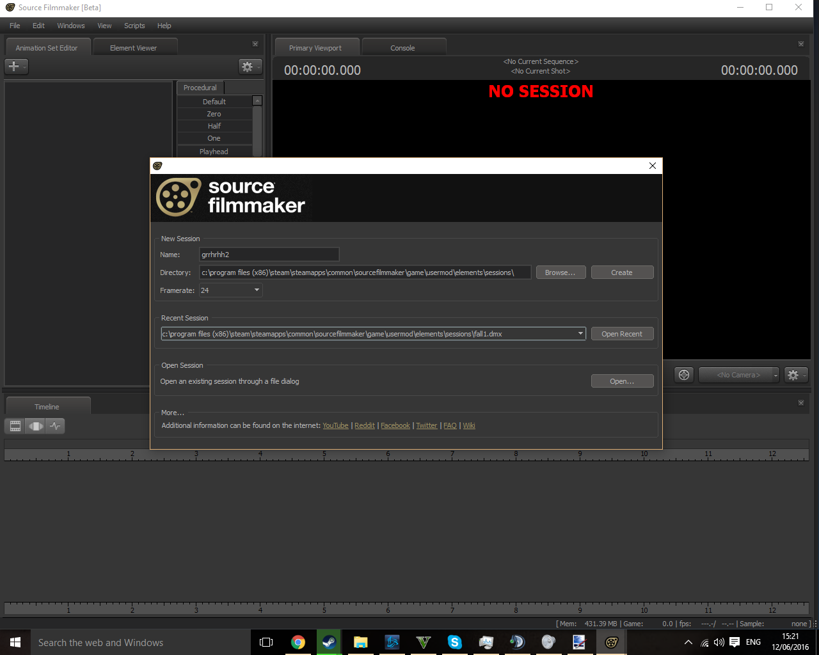Select the Procedural tab
Screen dimensions: 819x655
point(200,88)
